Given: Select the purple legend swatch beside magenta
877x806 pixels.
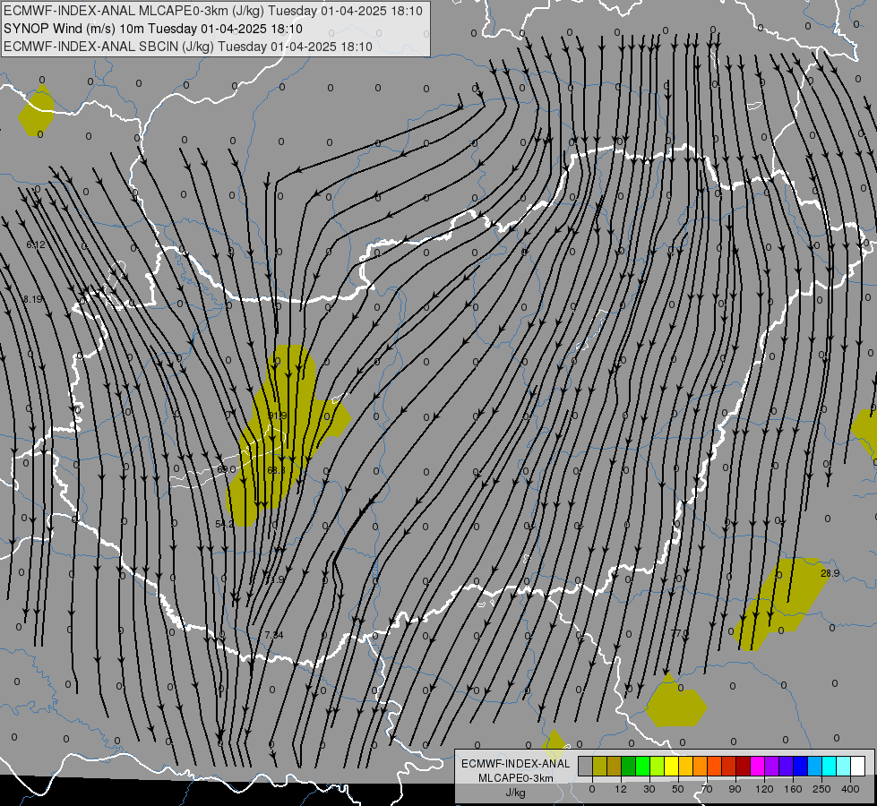Looking at the screenshot, I should (772, 766).
